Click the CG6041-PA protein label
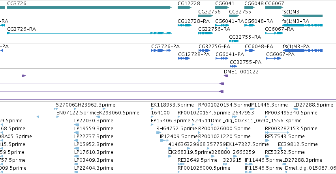The image size is (336, 174). (230, 54)
